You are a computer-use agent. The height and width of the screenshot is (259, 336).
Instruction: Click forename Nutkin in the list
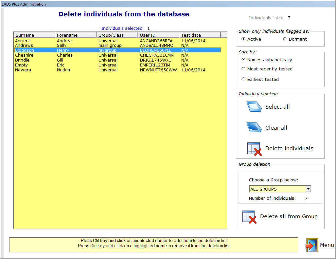pyautogui.click(x=63, y=70)
